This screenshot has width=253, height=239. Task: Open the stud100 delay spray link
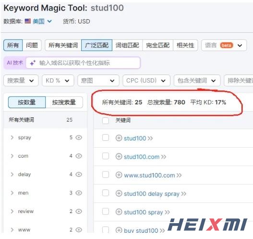click(152, 194)
